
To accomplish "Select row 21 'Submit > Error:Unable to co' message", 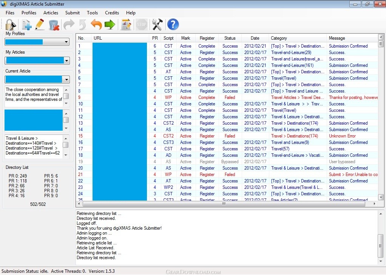I will pos(353,175).
